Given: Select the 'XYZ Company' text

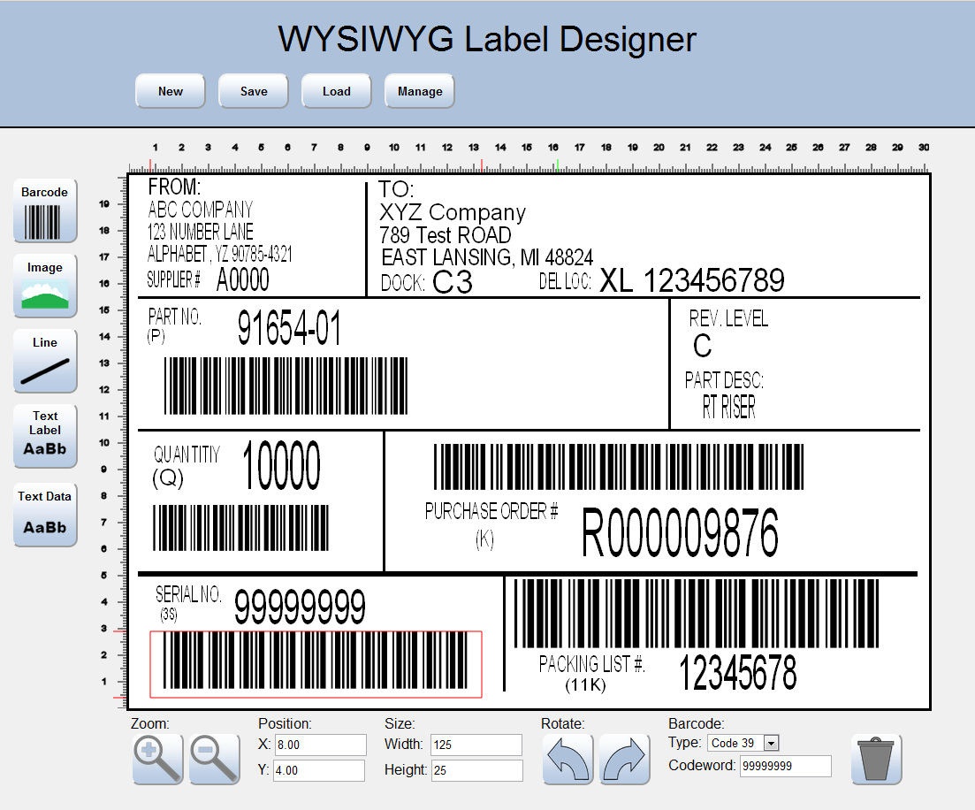Looking at the screenshot, I should 453,213.
